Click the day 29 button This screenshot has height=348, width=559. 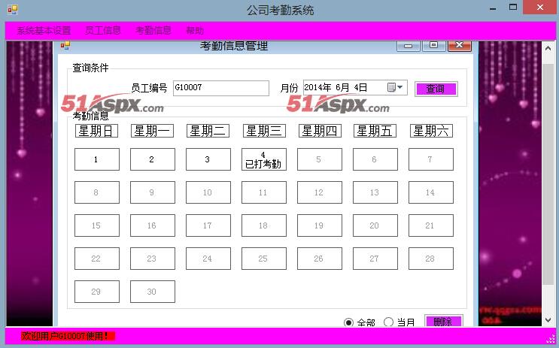97,292
